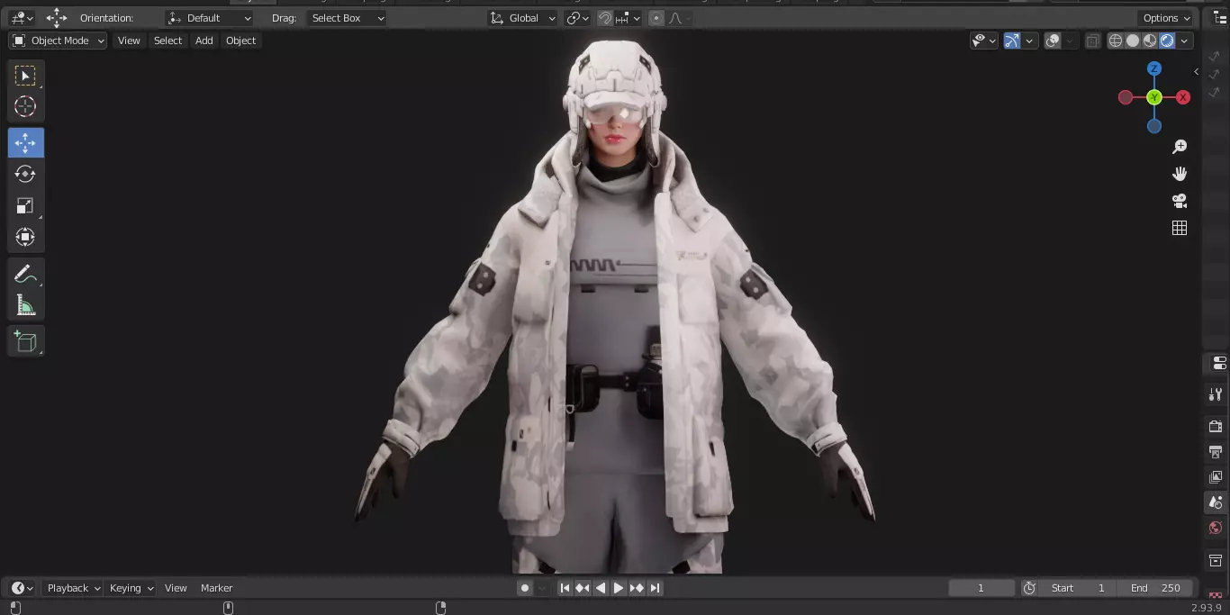Viewport: 1230px width, 615px height.
Task: Open pivot point dropdown
Action: pyautogui.click(x=577, y=18)
